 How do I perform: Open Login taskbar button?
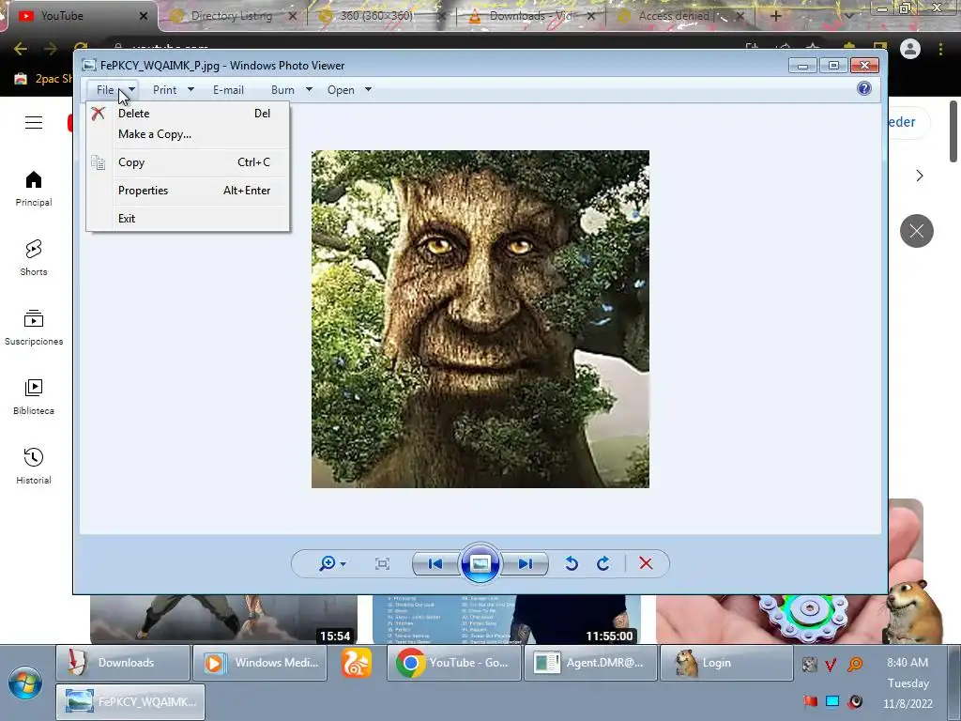[x=727, y=663]
